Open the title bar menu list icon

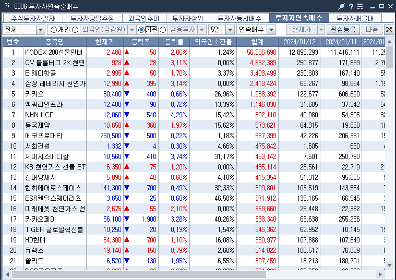point(360,6)
